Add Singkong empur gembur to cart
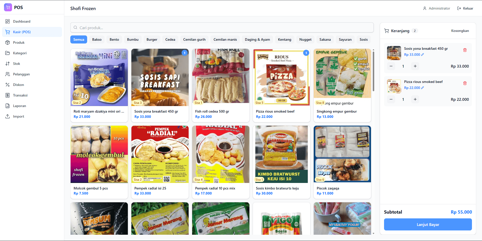The height and width of the screenshot is (241, 482). [x=342, y=85]
